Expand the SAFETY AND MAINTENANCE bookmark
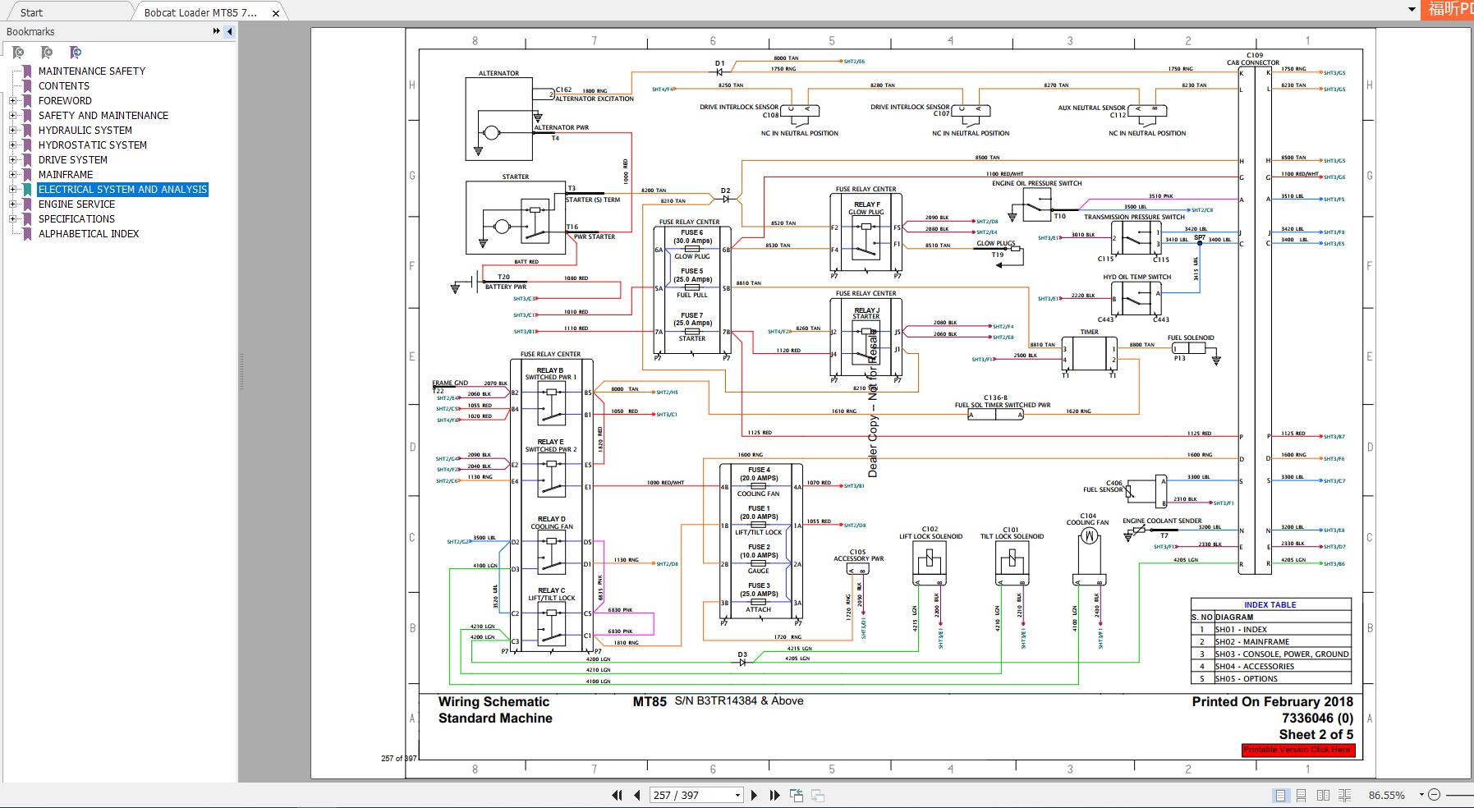Screen dimensions: 1474x808 pyautogui.click(x=13, y=116)
